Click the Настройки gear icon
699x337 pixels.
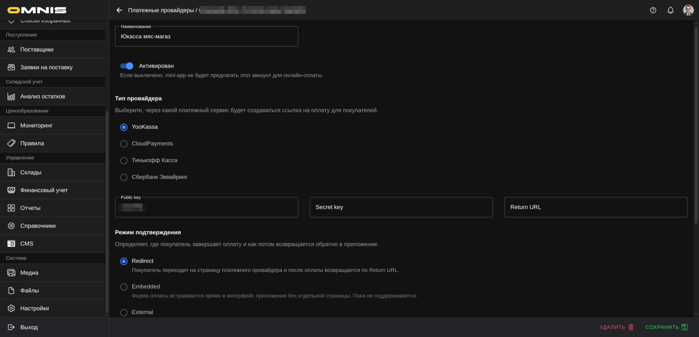[11, 308]
